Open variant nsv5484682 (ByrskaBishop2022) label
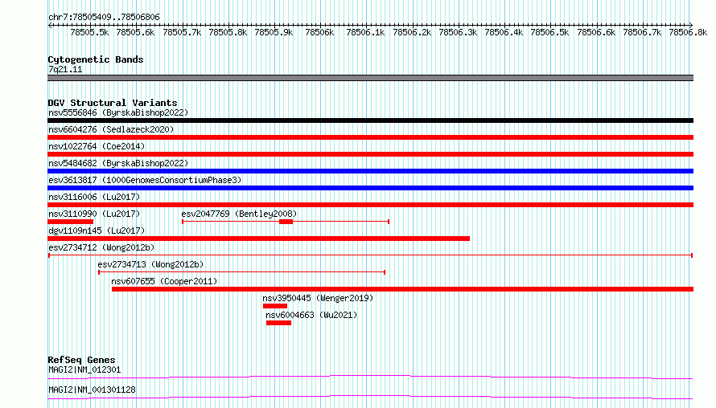716x408 pixels. [x=118, y=163]
